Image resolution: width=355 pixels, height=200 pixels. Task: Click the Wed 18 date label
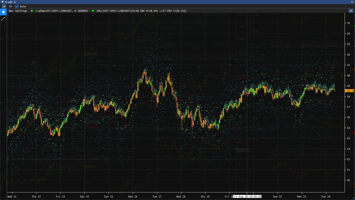[x=181, y=196]
